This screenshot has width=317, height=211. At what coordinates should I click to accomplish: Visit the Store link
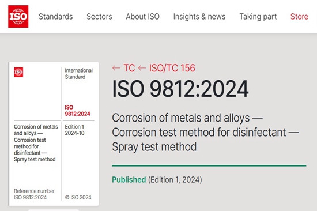pos(299,17)
